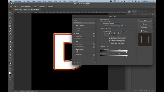164x92 pixels.
Task: Toggle the Preview checkbox
Action: pyautogui.click(x=141, y=31)
